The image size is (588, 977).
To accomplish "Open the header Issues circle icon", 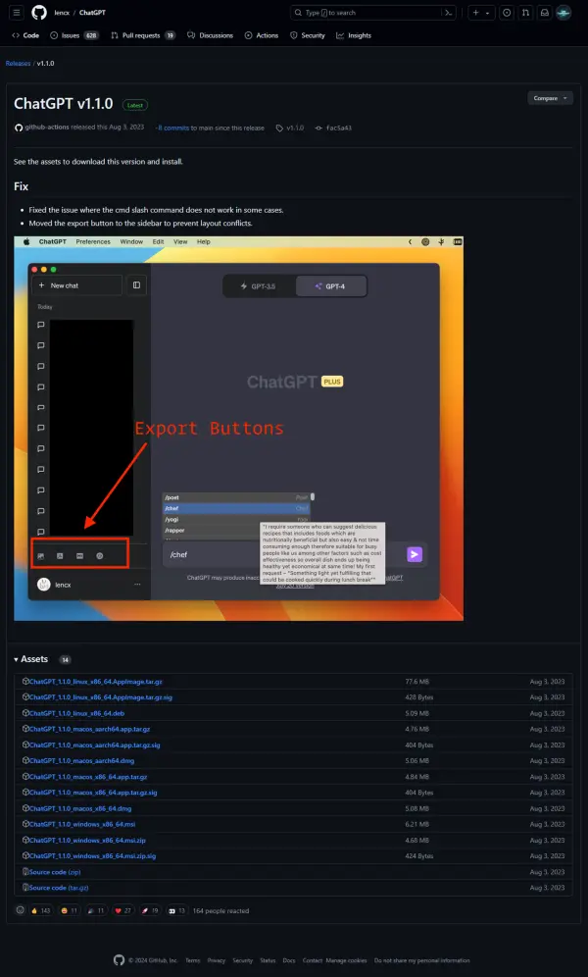I will pos(507,13).
